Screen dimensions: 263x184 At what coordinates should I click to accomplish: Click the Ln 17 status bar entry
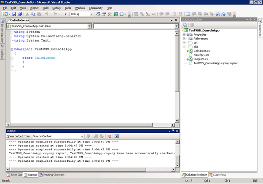click(189, 181)
